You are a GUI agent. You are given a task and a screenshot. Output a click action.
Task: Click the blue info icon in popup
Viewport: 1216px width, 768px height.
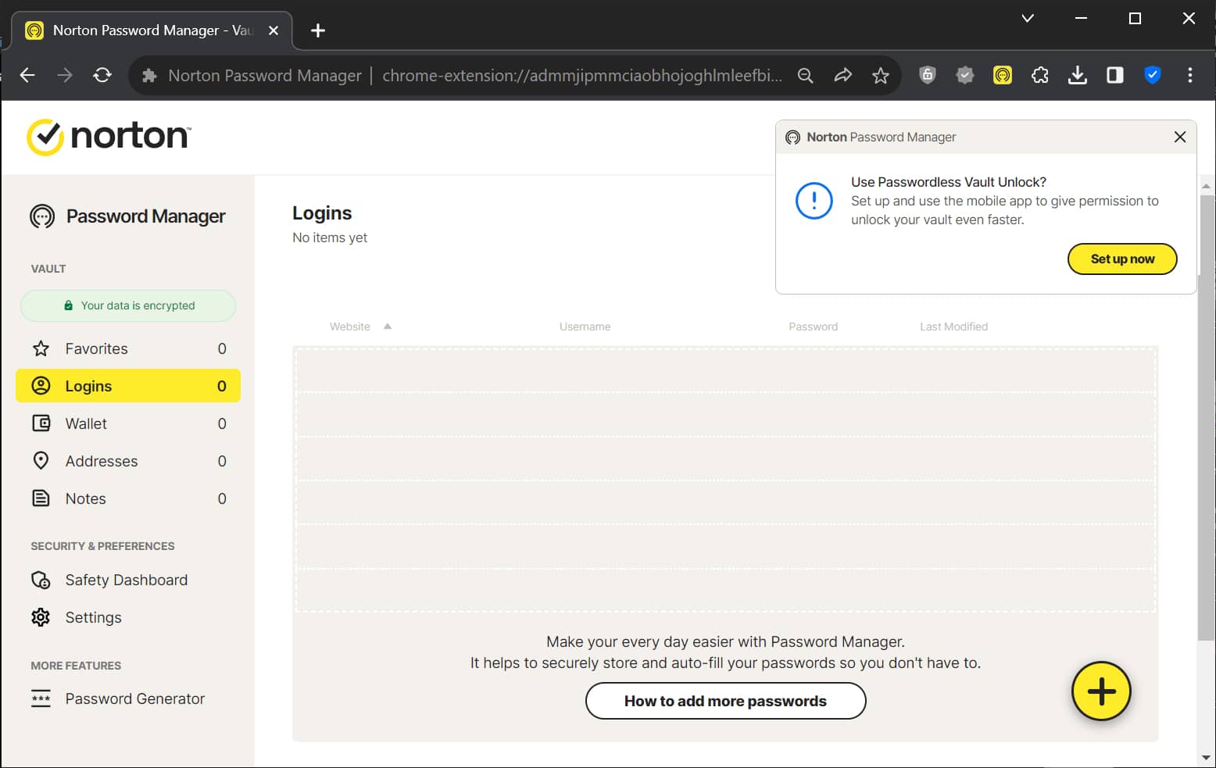pyautogui.click(x=814, y=201)
